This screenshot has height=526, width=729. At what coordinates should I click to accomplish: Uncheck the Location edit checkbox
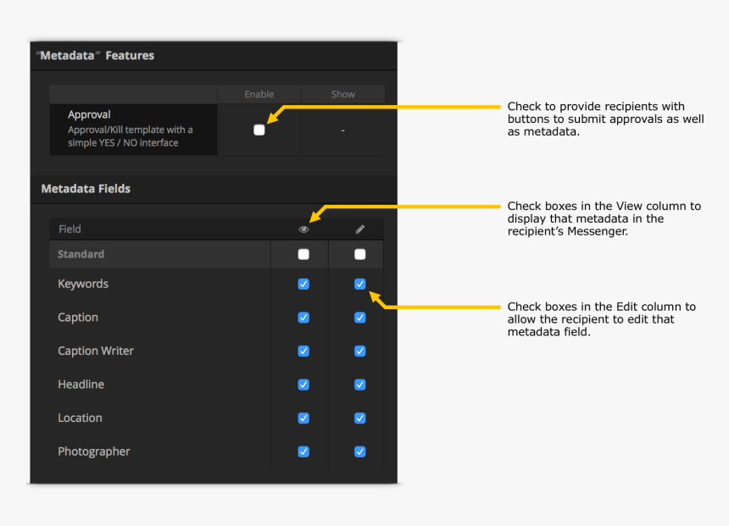(x=359, y=418)
